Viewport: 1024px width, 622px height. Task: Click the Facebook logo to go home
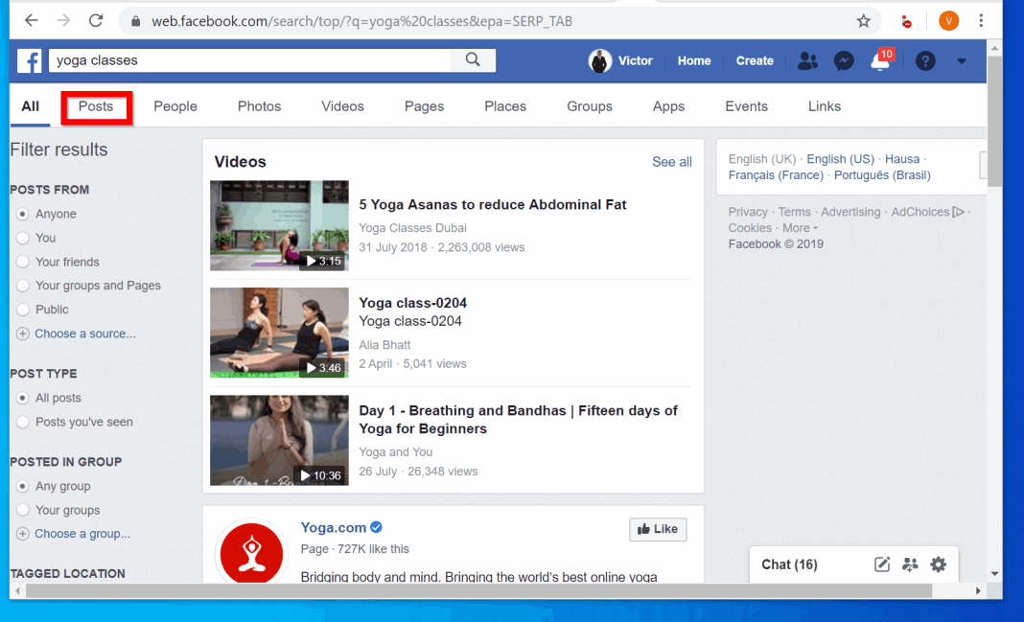[x=29, y=60]
